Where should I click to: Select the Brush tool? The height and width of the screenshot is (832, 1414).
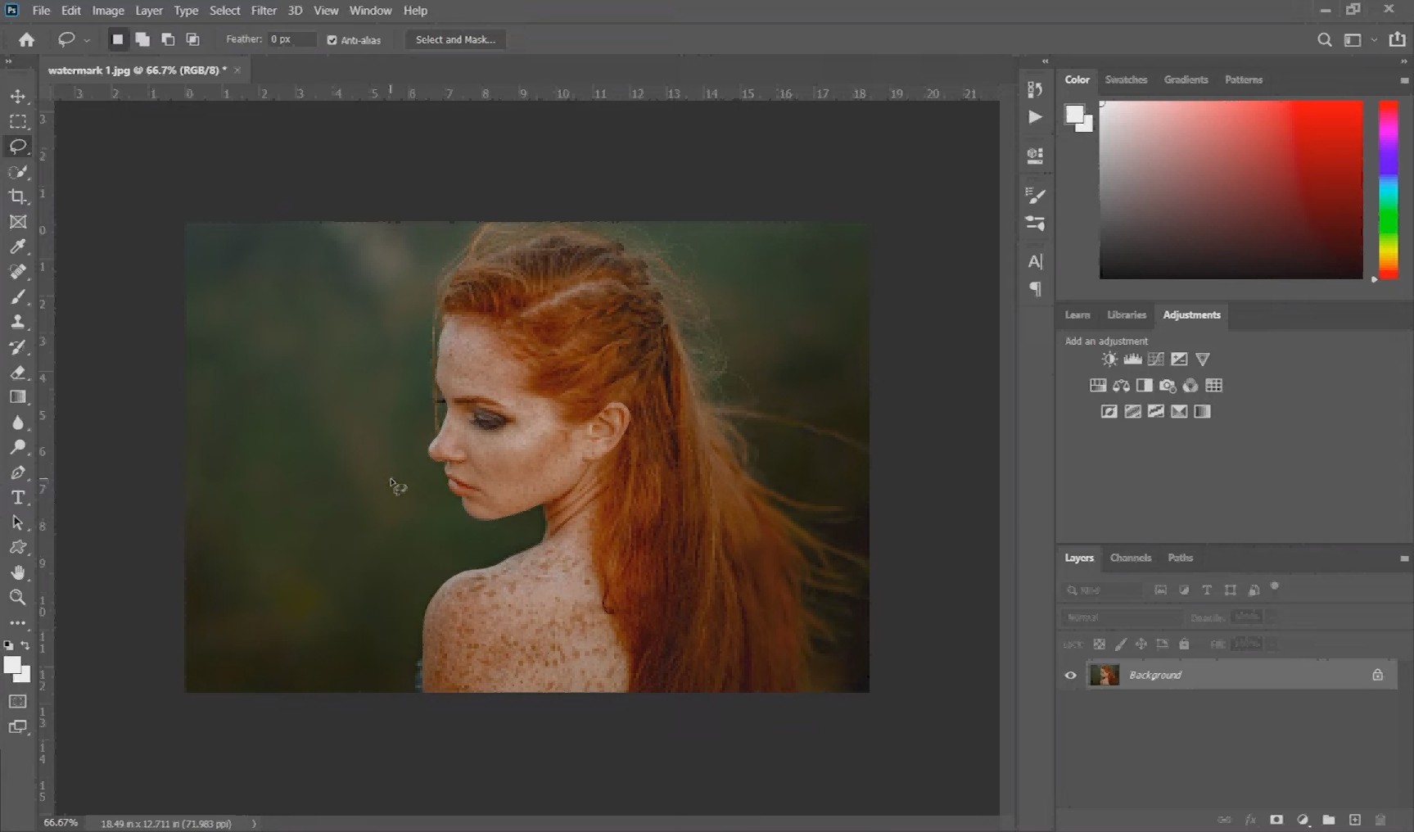click(18, 297)
